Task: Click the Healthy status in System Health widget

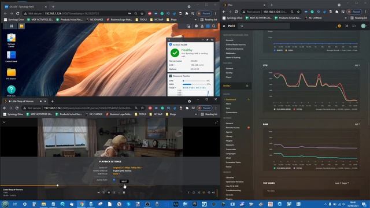Action: [187, 50]
